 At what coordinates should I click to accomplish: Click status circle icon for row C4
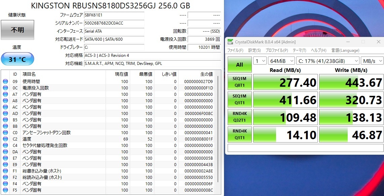click(5, 145)
